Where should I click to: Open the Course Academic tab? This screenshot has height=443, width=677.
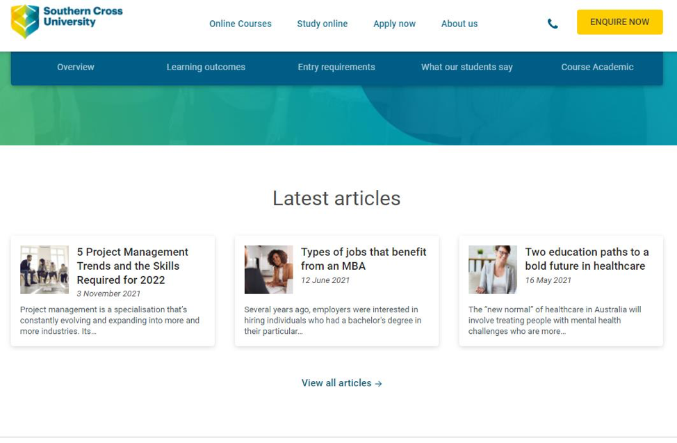597,67
